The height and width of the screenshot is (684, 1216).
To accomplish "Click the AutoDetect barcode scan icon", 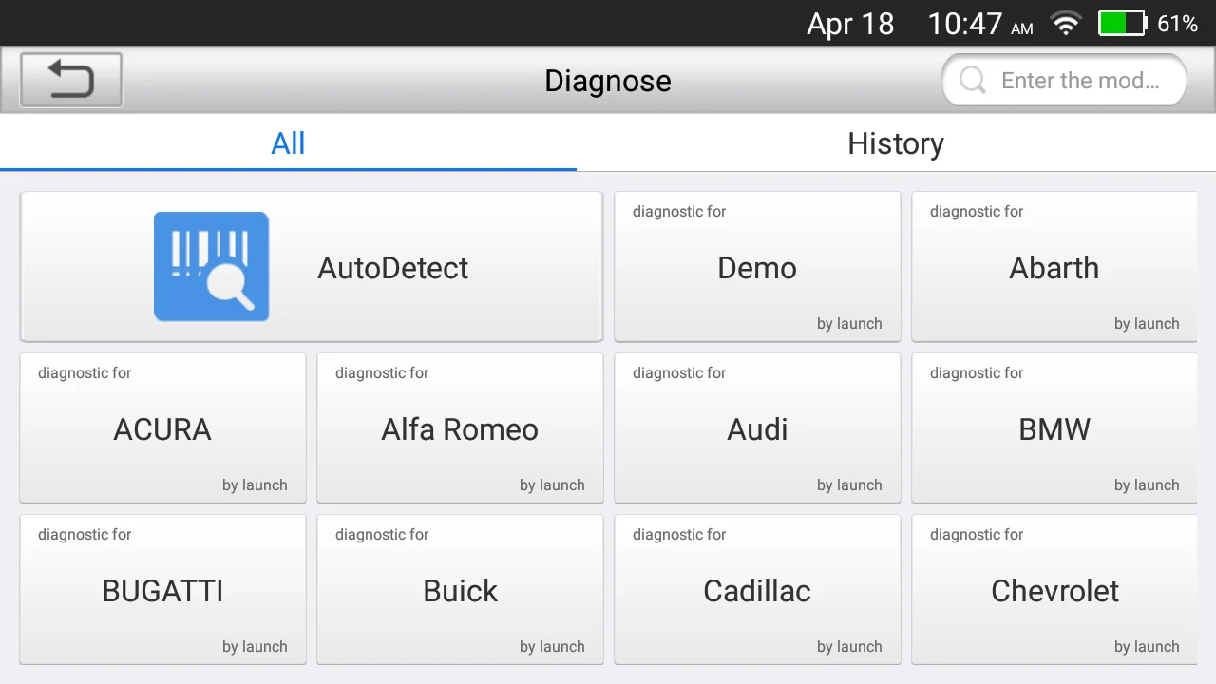I will point(211,267).
